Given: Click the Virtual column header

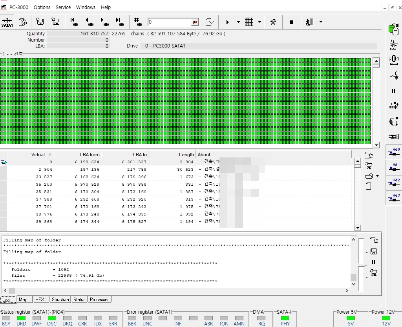Looking at the screenshot, I should point(30,154).
